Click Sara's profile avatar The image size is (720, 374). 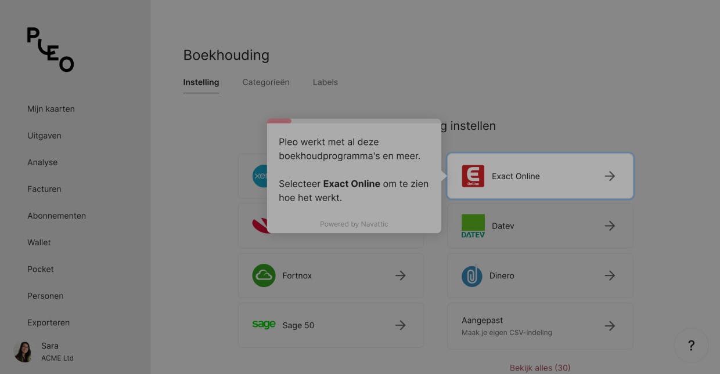24,351
